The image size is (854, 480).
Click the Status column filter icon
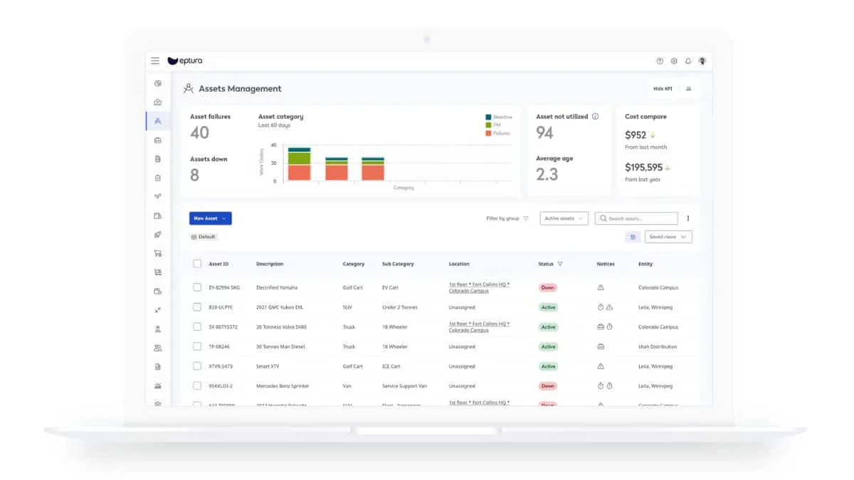560,264
